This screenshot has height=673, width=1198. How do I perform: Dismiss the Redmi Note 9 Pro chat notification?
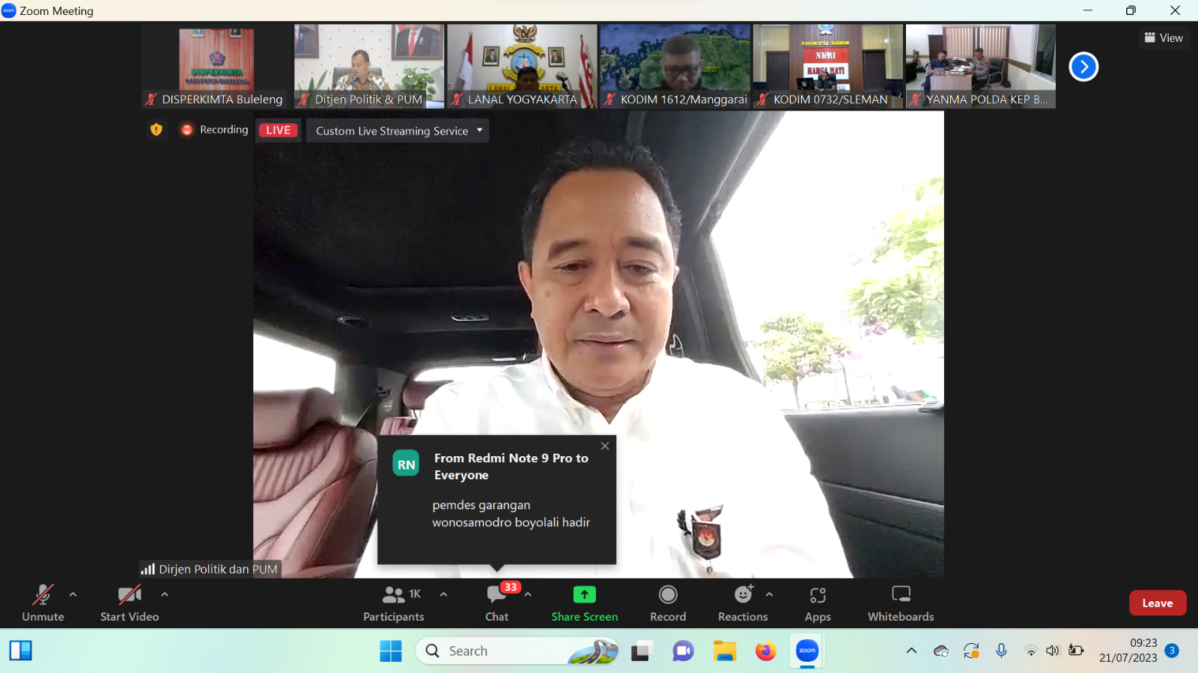605,446
